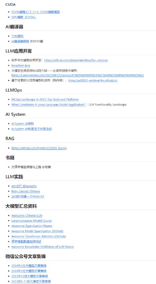Image resolution: width=156 pixels, height=284 pixels.
Task: Click the RAG section heading
Action: pos(10,138)
